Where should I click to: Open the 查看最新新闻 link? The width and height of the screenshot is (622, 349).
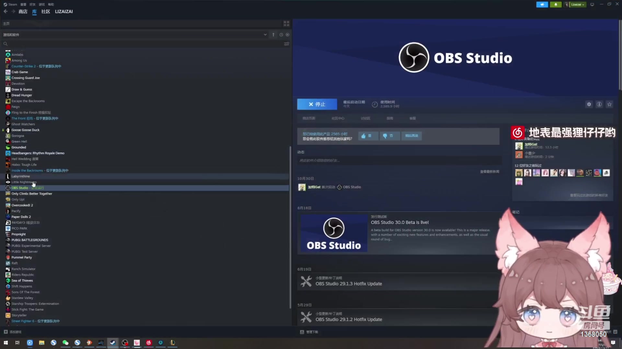coord(490,172)
